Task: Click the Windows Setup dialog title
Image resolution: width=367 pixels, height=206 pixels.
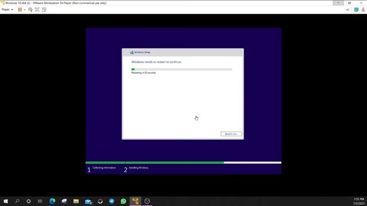Action: click(142, 52)
